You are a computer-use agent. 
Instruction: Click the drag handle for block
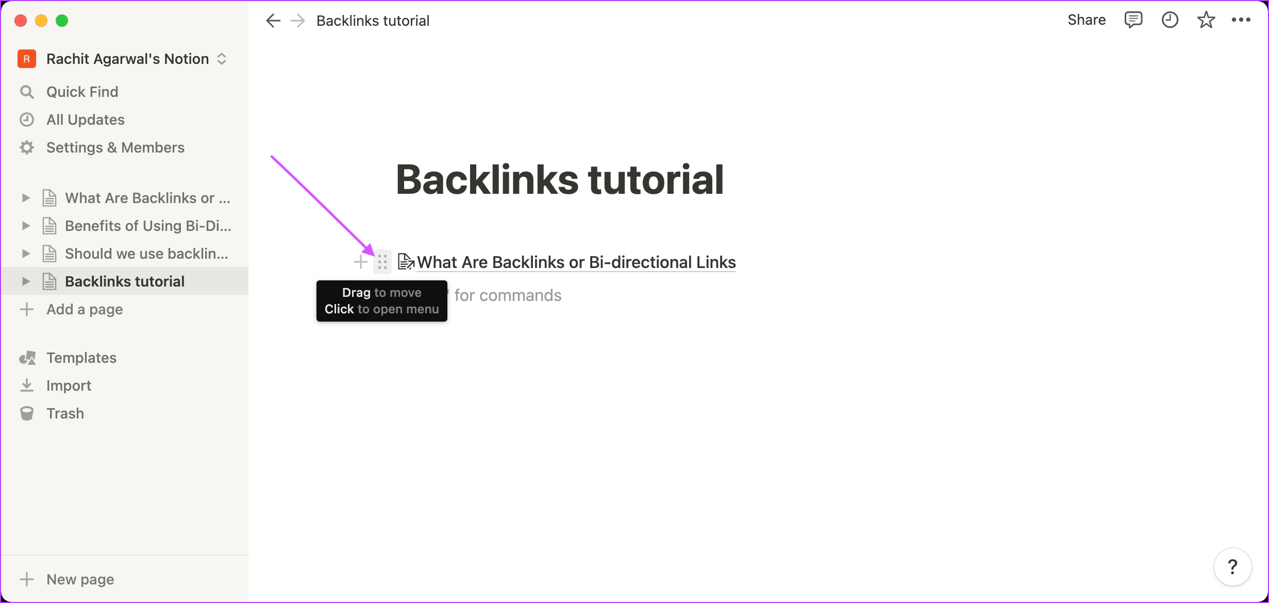(x=383, y=261)
